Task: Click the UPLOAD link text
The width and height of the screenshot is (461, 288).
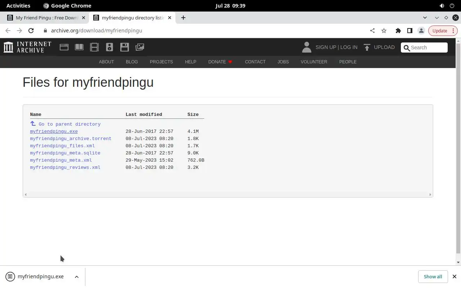Action: pyautogui.click(x=384, y=47)
